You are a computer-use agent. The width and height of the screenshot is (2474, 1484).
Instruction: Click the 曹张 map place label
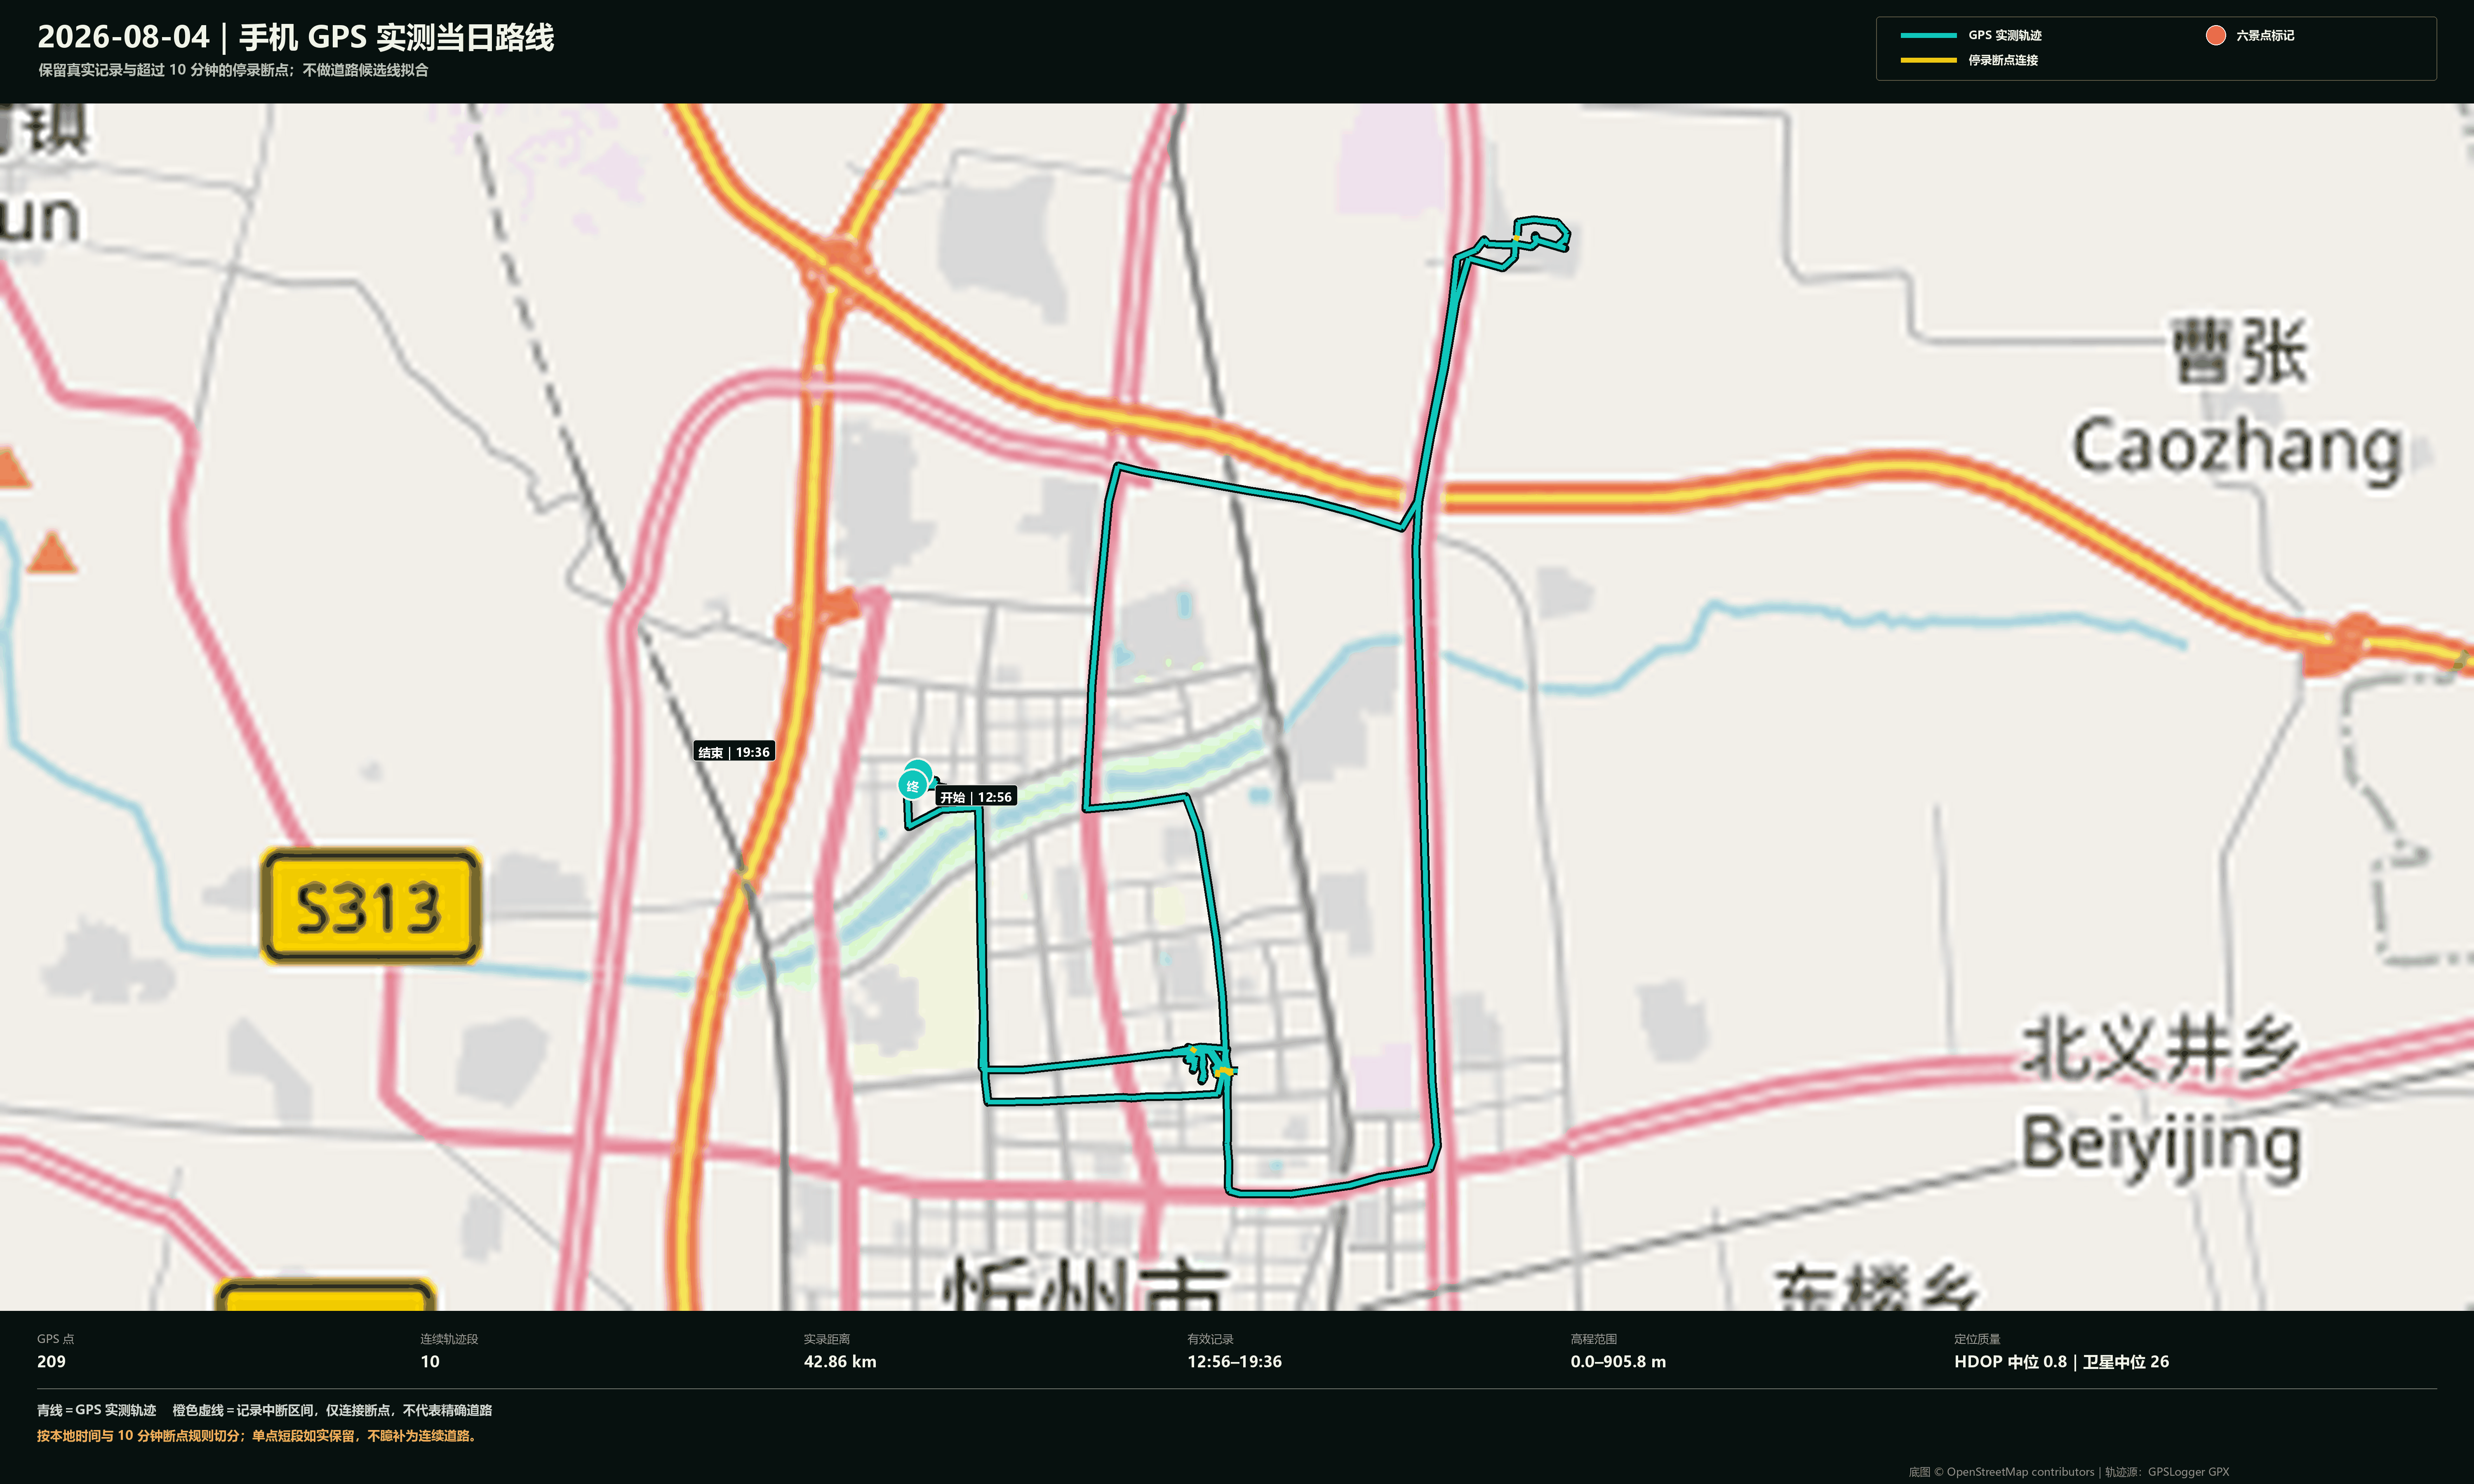[2239, 351]
